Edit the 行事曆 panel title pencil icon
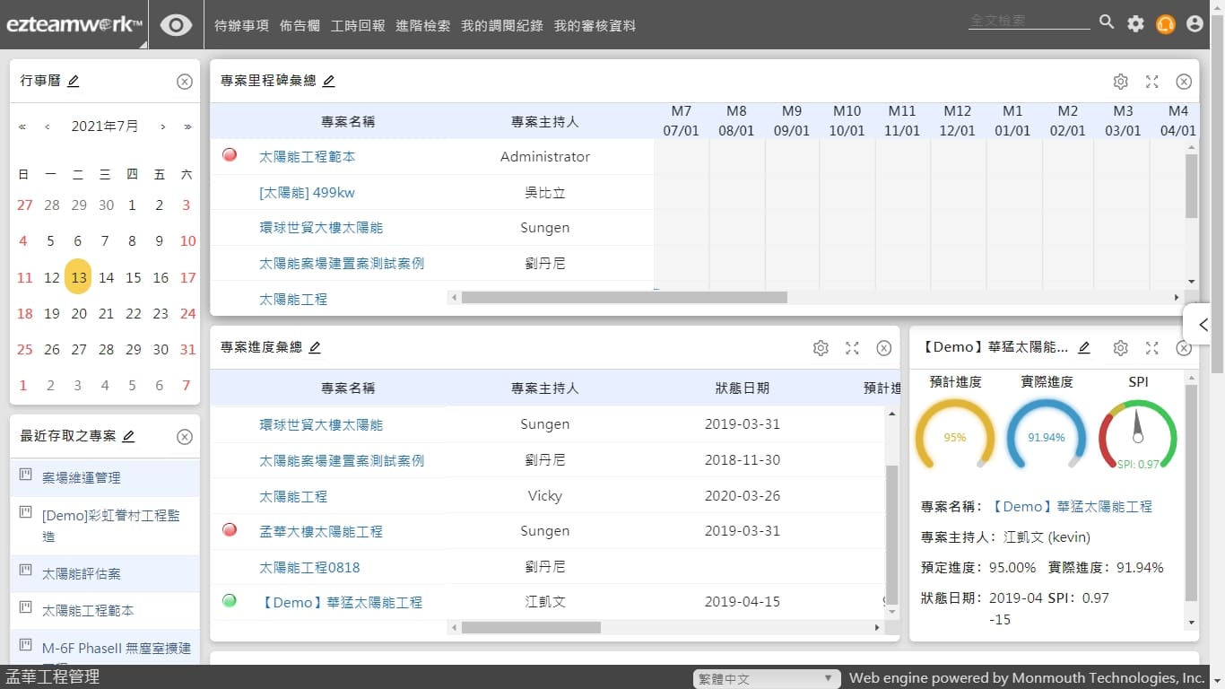Viewport: 1225px width, 689px height. click(74, 82)
